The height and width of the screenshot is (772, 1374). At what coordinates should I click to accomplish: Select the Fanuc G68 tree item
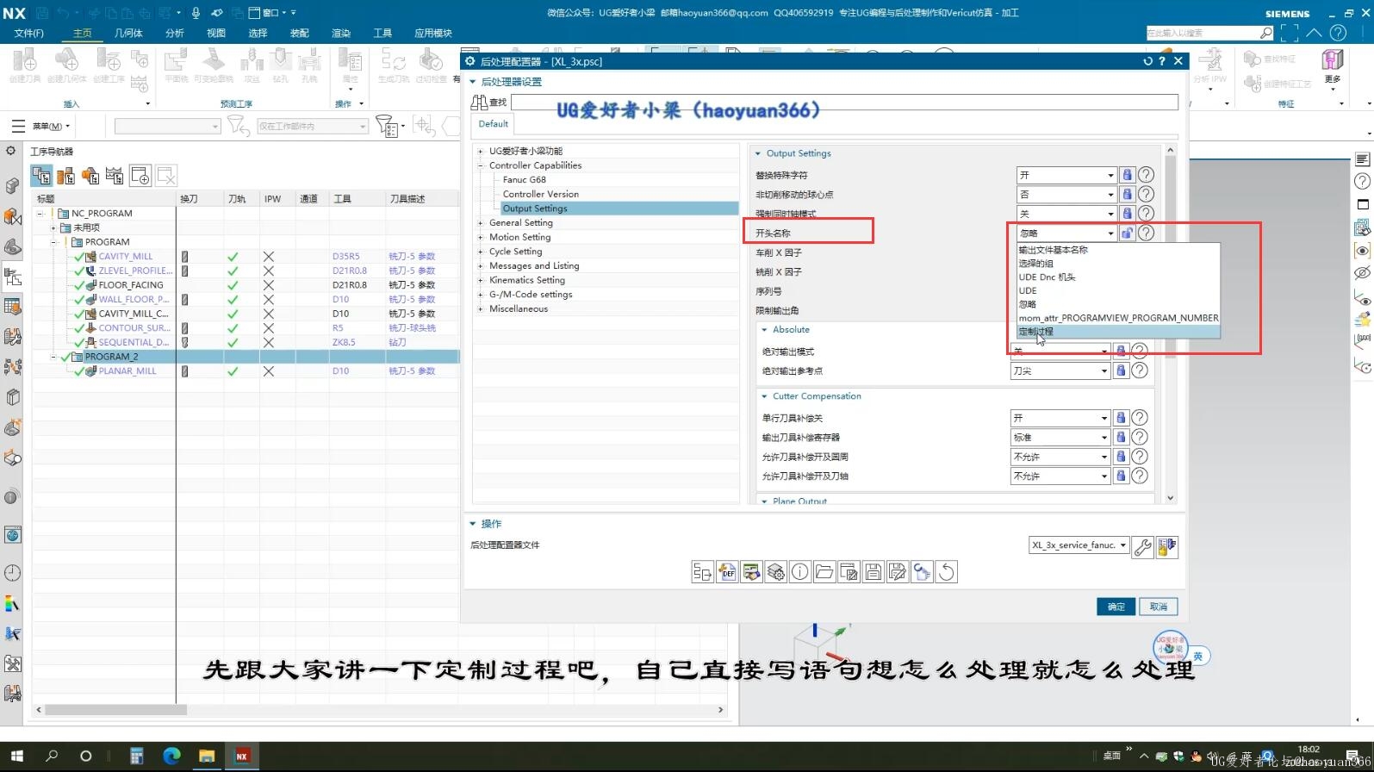click(x=525, y=180)
